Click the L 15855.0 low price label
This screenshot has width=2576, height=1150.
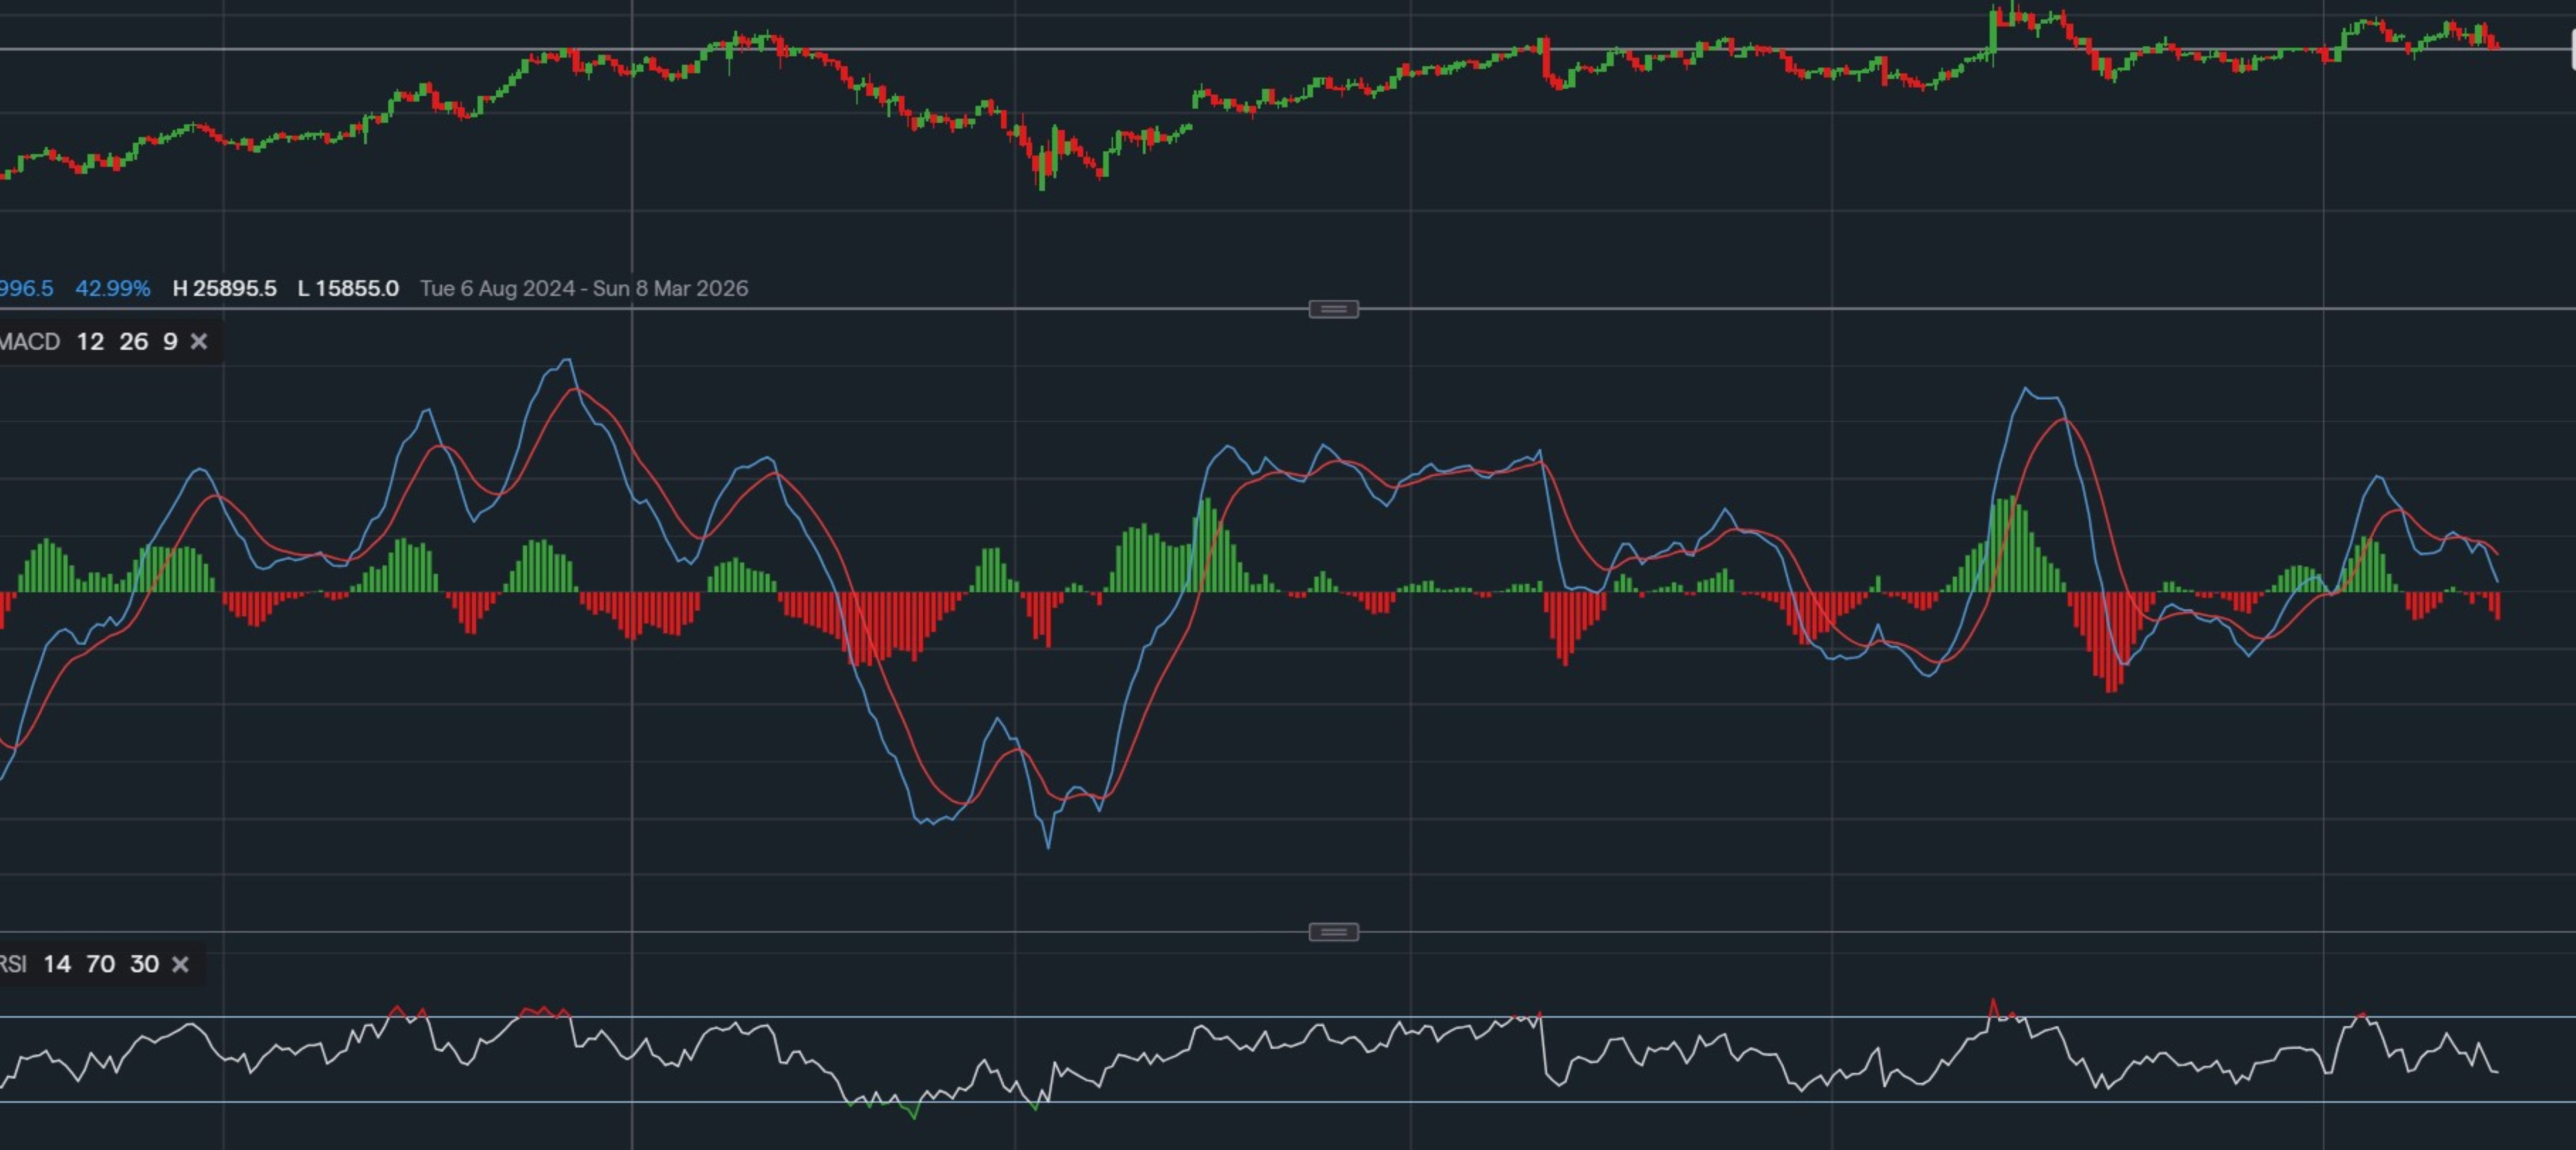348,289
